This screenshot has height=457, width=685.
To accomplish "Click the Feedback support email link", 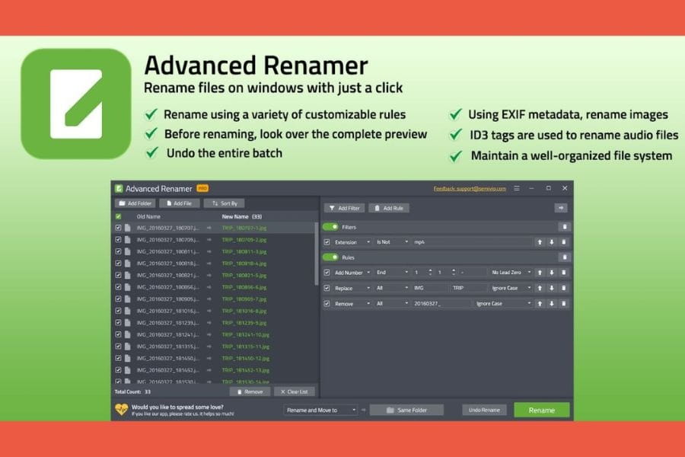I will pos(470,189).
